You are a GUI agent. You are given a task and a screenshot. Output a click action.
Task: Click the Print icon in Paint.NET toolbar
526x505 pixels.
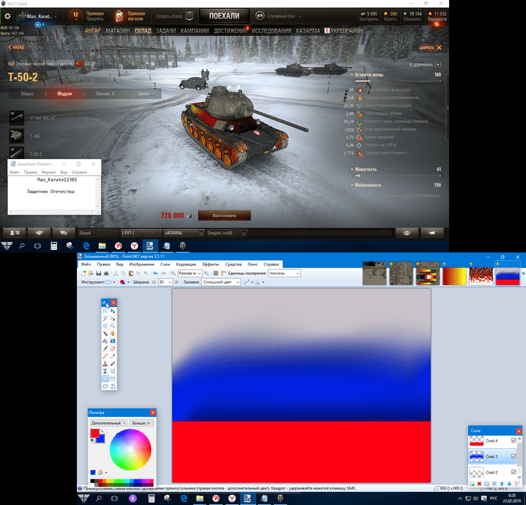pos(107,273)
